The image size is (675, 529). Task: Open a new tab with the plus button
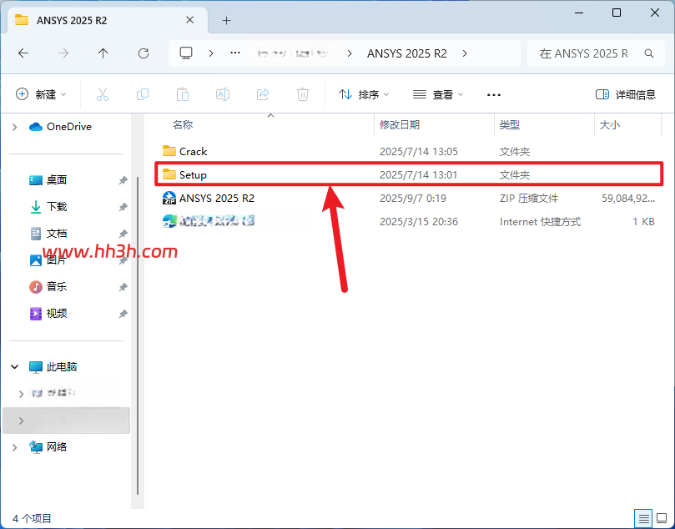226,20
